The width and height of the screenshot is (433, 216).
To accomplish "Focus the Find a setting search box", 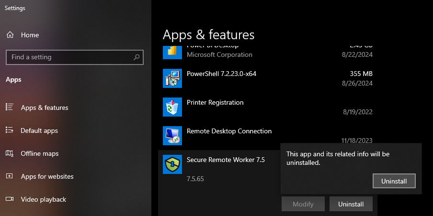I will point(75,57).
